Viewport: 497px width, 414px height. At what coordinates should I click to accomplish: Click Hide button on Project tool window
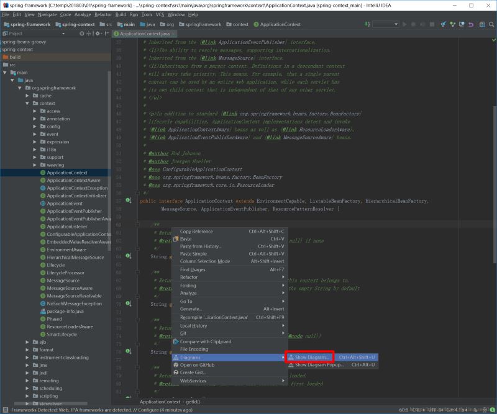pos(106,33)
